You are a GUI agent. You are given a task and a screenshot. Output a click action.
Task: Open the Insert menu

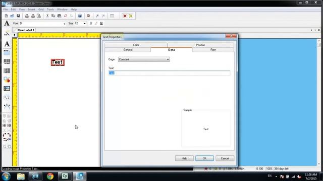(31, 10)
